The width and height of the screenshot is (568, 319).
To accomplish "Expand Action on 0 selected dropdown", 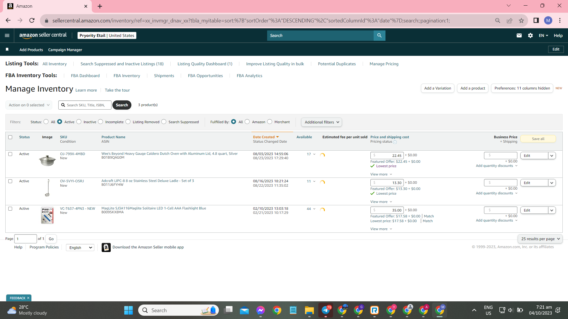I will click(29, 105).
